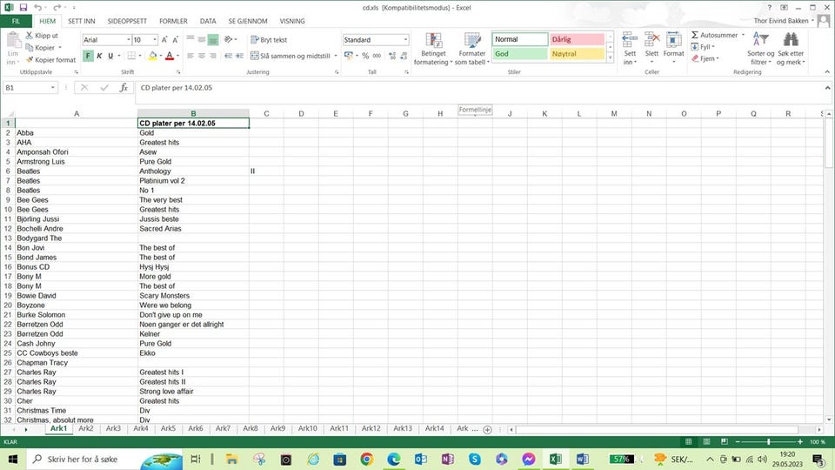Decrease font size with smaller A icon
This screenshot has width=835, height=470.
point(175,40)
